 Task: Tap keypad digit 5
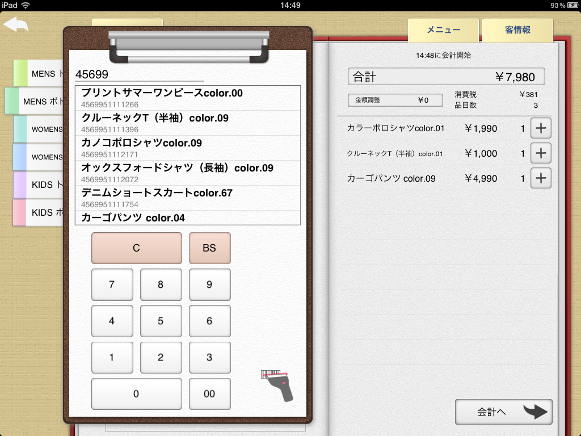[x=161, y=321]
